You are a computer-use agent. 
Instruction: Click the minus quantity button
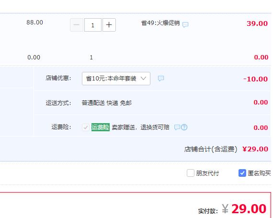tap(77, 25)
